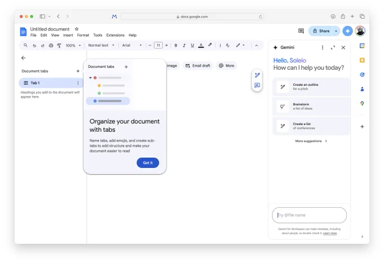The height and width of the screenshot is (263, 384).
Task: Click More suggestions link
Action: (x=311, y=141)
